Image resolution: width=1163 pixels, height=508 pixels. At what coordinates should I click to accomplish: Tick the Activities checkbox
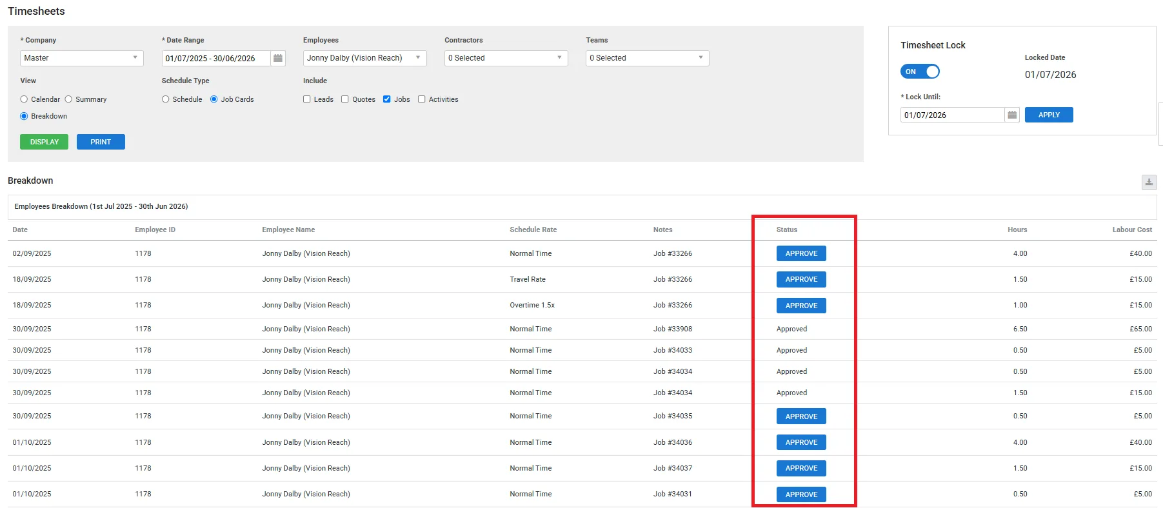click(422, 99)
